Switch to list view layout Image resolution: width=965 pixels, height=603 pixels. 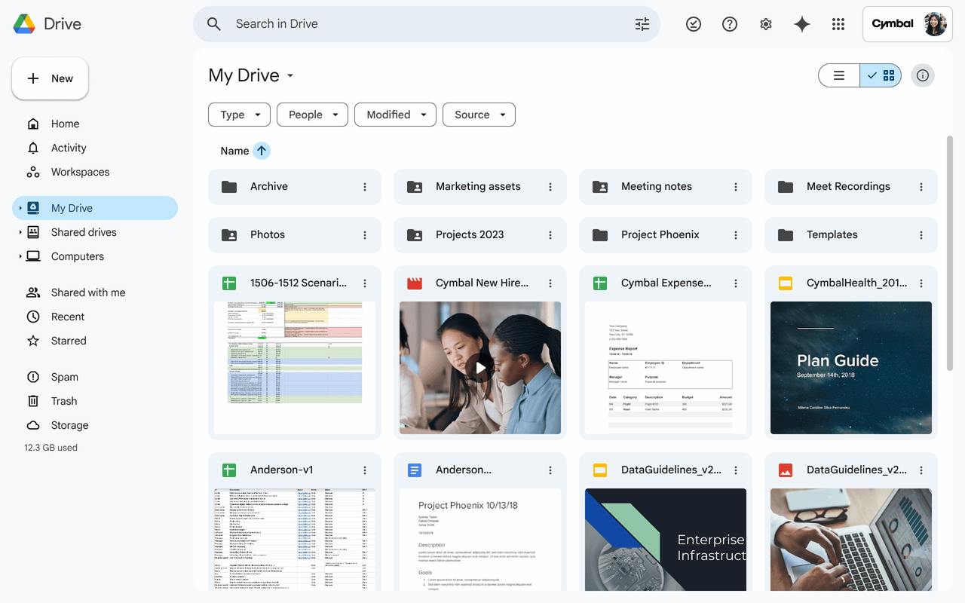[838, 75]
